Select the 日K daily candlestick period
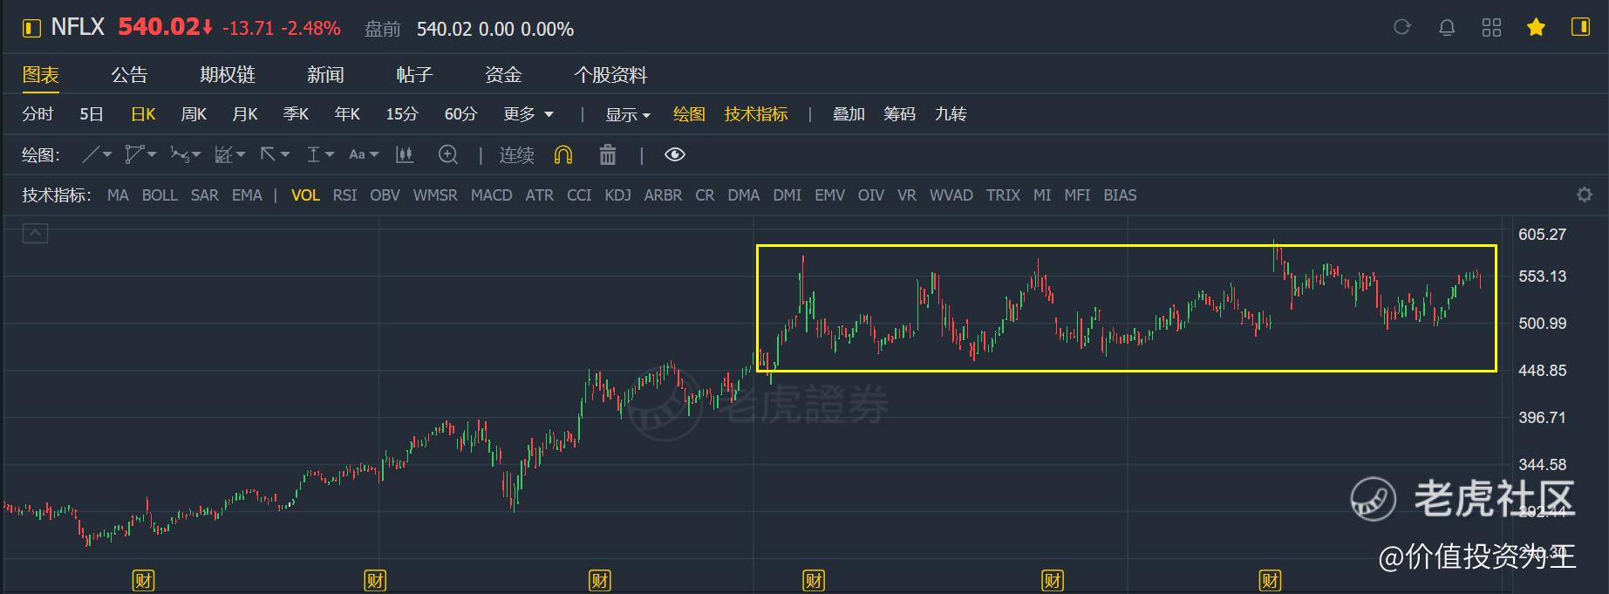This screenshot has width=1609, height=594. [143, 114]
